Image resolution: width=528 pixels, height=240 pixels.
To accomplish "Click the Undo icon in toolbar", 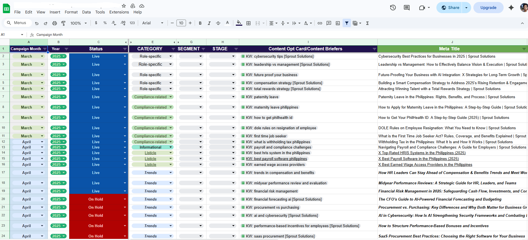I will click(37, 23).
